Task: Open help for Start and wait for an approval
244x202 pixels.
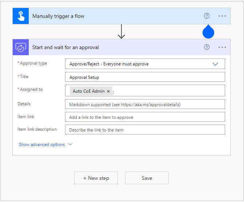Action: point(207,47)
